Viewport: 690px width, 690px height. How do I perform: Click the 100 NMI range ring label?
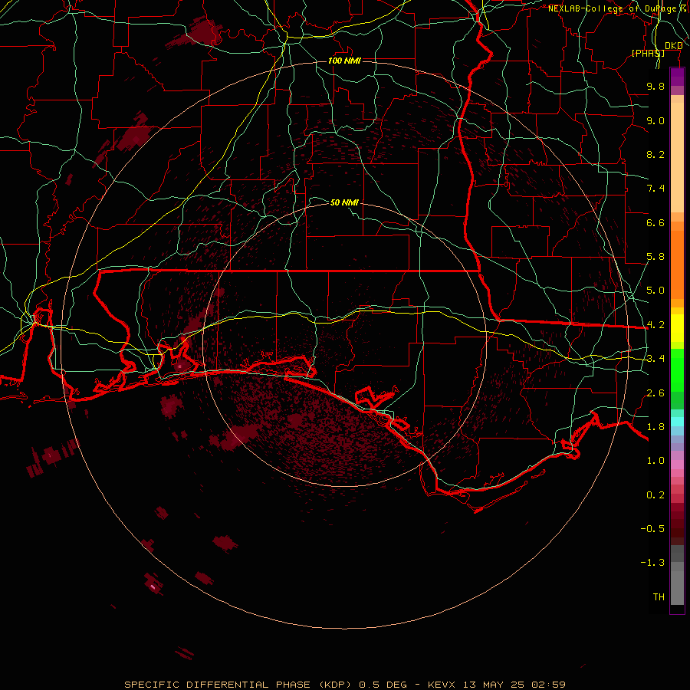pos(344,61)
